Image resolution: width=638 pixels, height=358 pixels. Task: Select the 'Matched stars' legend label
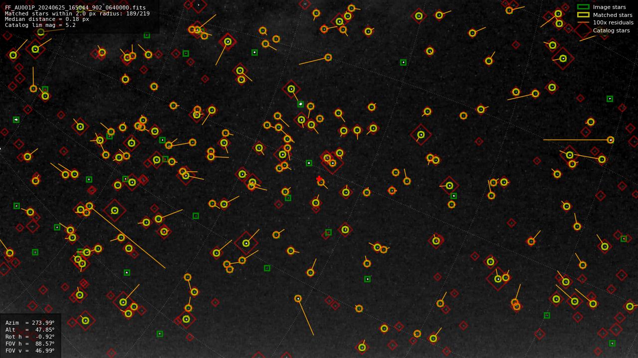click(613, 15)
